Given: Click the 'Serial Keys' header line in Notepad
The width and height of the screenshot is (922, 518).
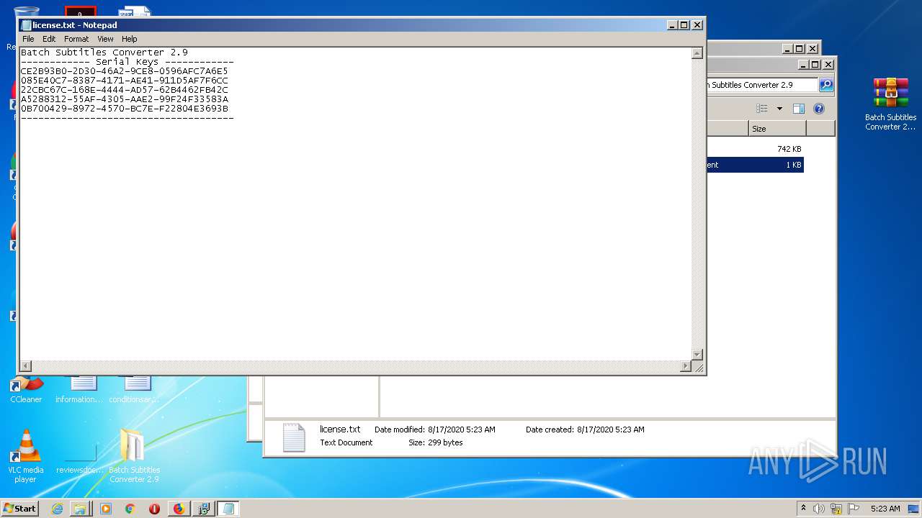Looking at the screenshot, I should [127, 62].
